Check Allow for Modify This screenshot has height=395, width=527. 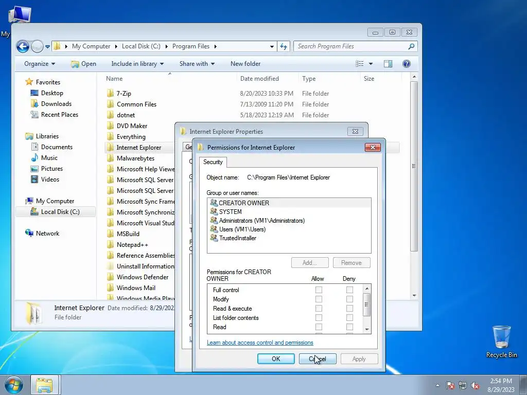coord(319,299)
